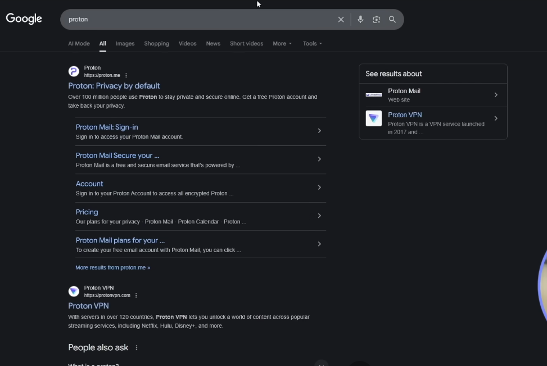Clear the search box text
Image resolution: width=547 pixels, height=366 pixels.
pos(341,20)
